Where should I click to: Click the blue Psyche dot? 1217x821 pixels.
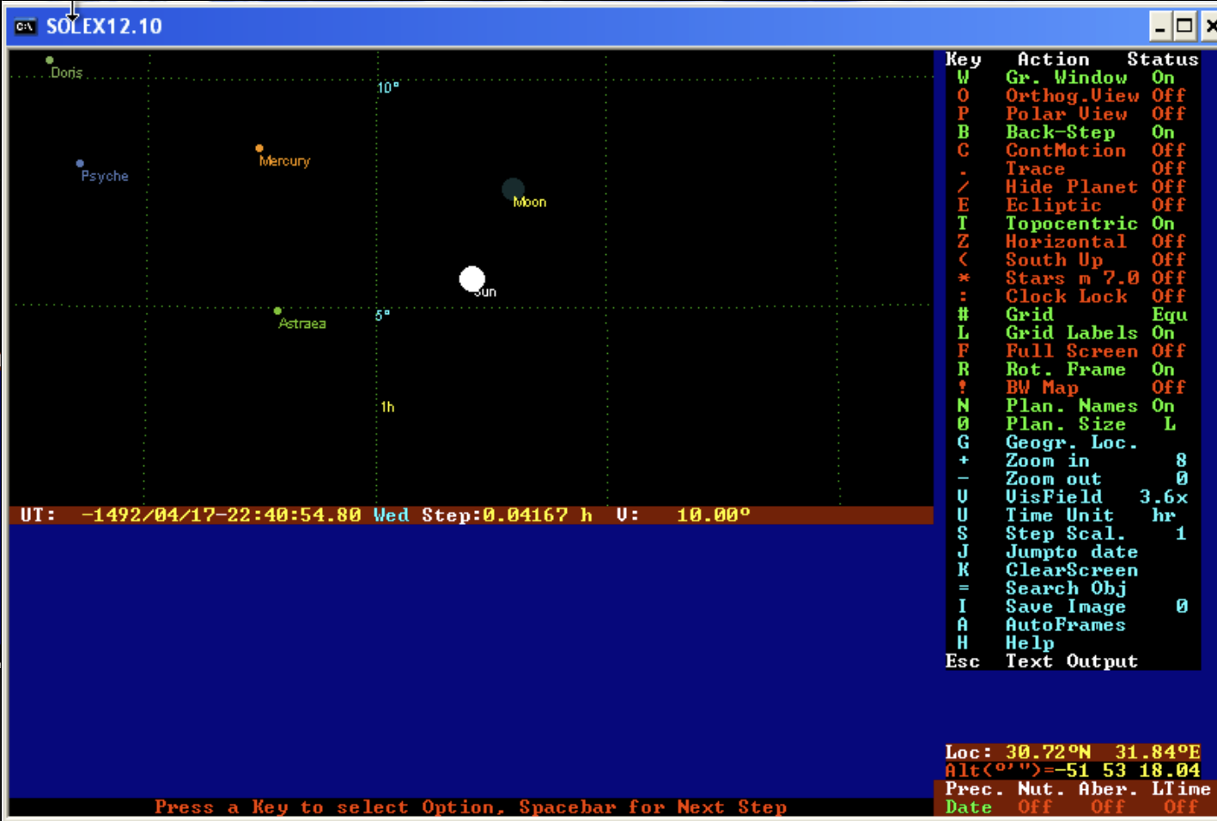pyautogui.click(x=80, y=163)
